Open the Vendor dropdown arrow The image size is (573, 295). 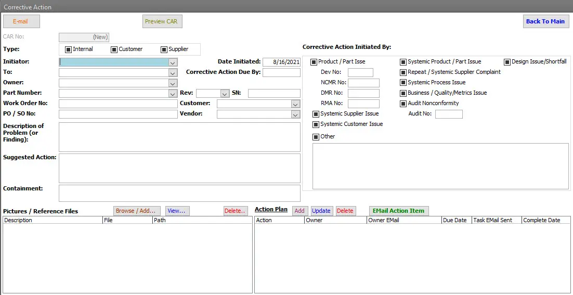coord(295,114)
